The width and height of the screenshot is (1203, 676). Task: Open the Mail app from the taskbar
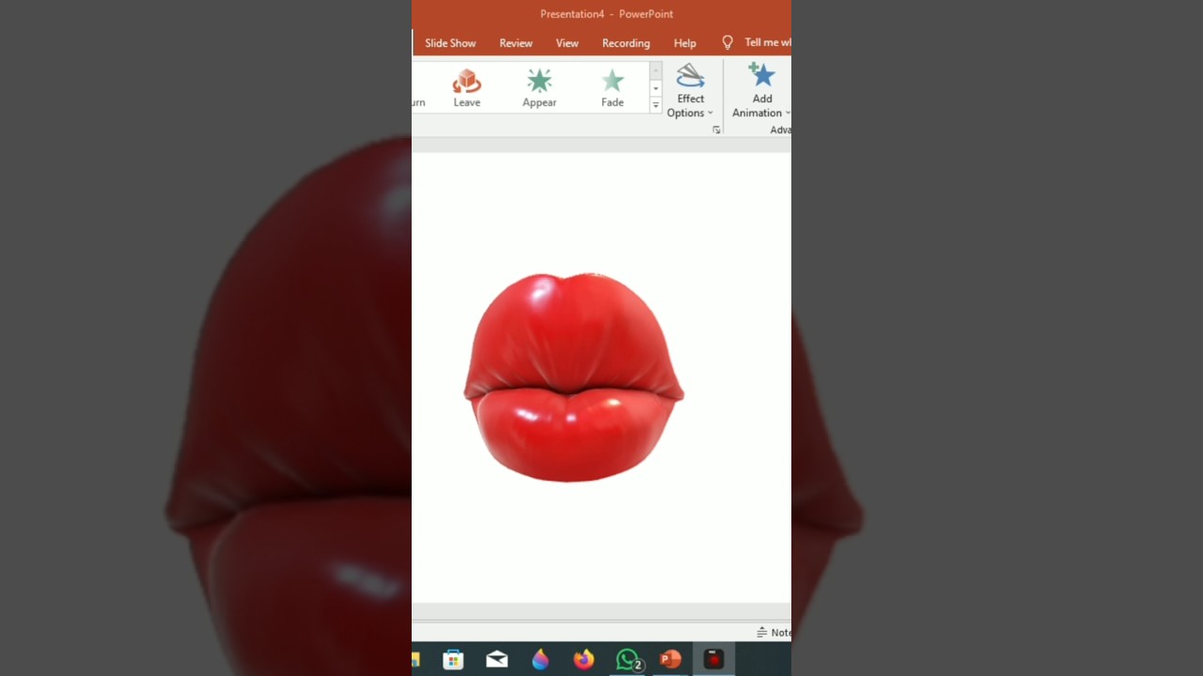497,660
